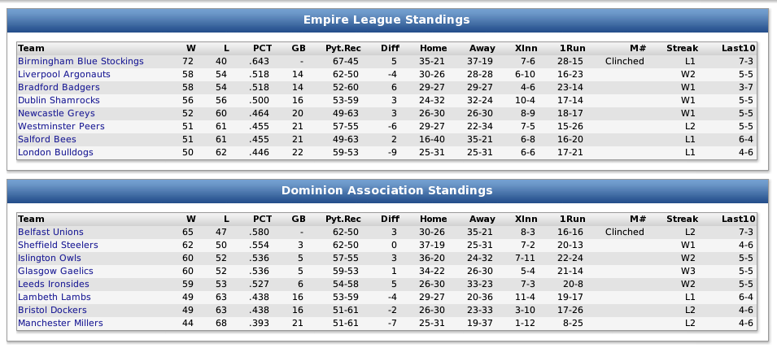
Task: Select the Bradford Badgers team link
Action: pos(59,87)
